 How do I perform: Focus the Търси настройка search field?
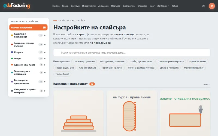(x=132, y=52)
